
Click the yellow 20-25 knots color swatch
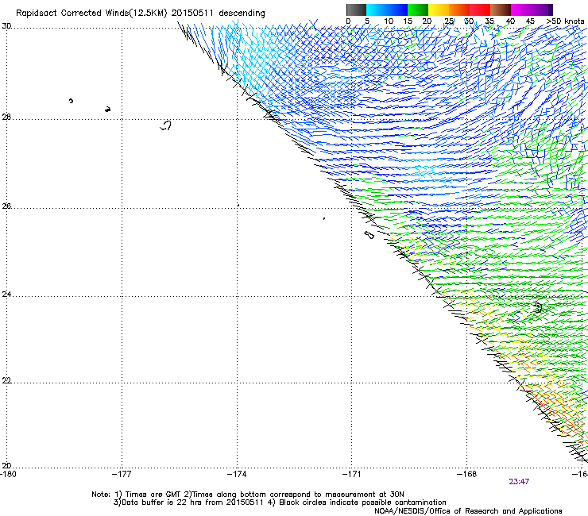(x=439, y=10)
